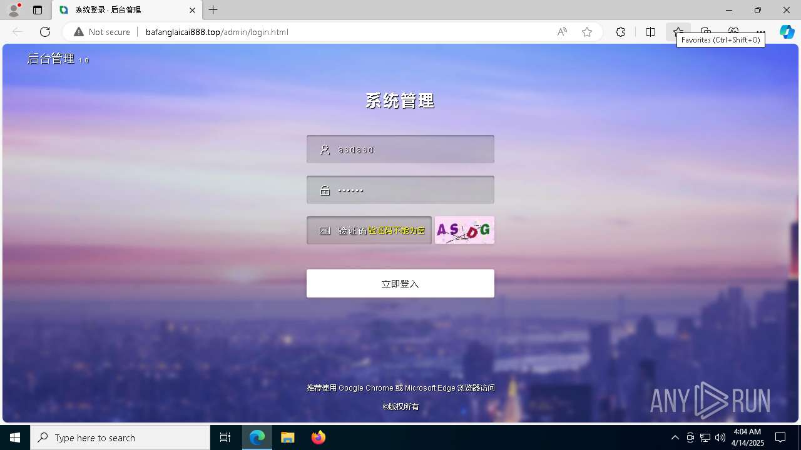Select the 系统登录 · 后台管理 browser tab
Image resolution: width=801 pixels, height=450 pixels.
127,10
